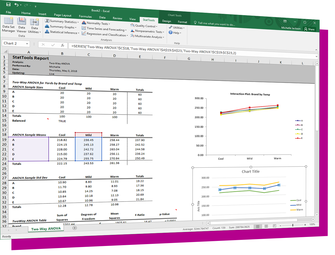Viewport: 335px width, 255px height.
Task: Click the Chart Title of the selected chart
Action: (250, 172)
